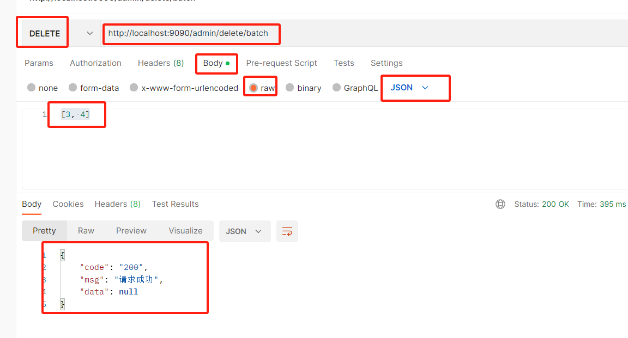Open the request Settings tab
The image size is (628, 338).
pyautogui.click(x=387, y=63)
